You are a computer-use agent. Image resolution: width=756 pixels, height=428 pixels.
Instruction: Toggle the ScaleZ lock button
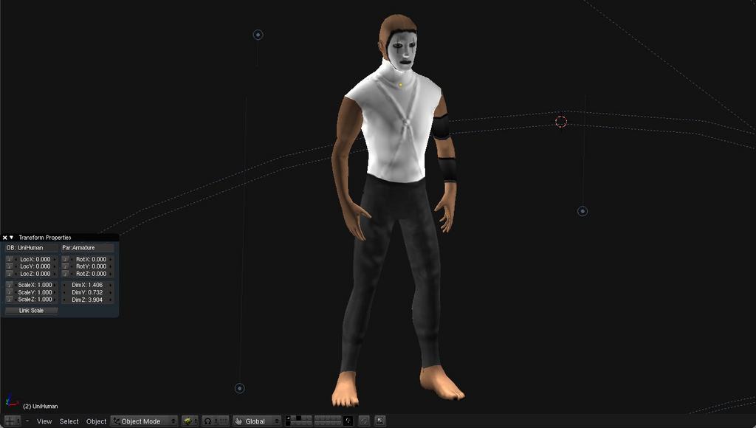tap(10, 300)
